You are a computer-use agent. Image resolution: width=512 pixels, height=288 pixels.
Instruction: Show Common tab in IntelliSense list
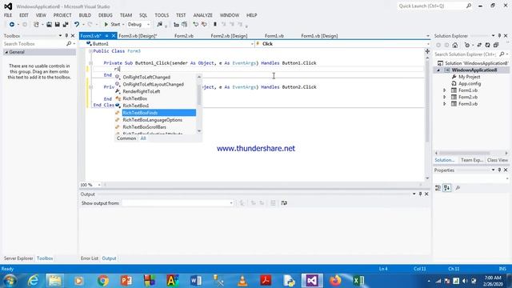pos(126,138)
